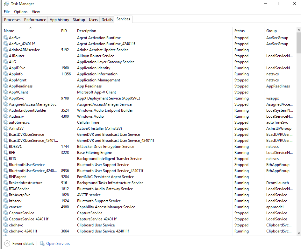Click the gear icon beside cbdhsvc
The height and width of the screenshot is (249, 301).
6,225
